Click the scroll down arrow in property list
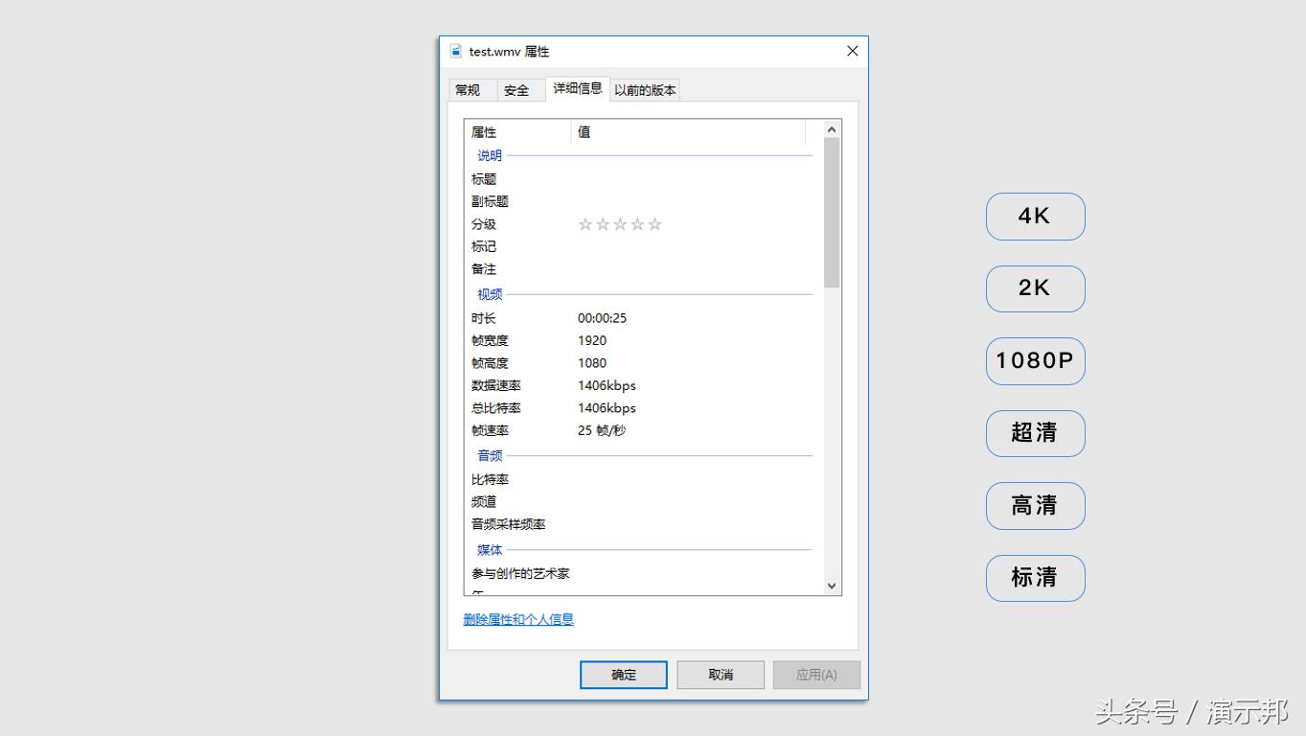The height and width of the screenshot is (736, 1306). tap(831, 585)
